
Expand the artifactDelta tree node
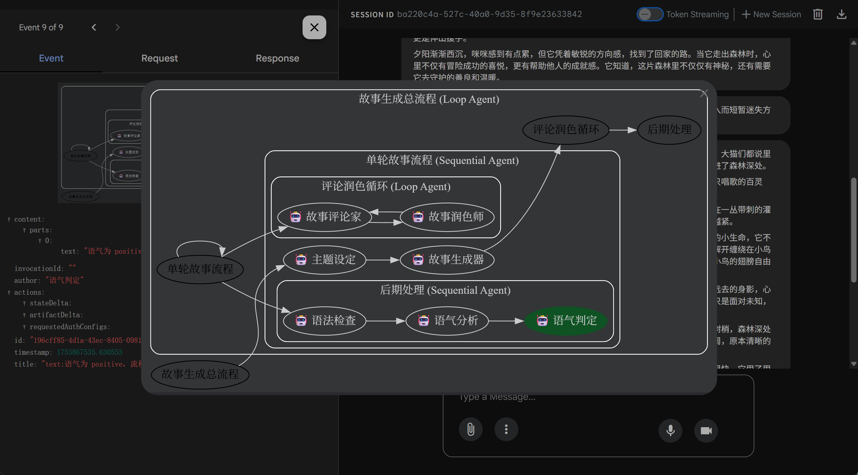tap(24, 315)
